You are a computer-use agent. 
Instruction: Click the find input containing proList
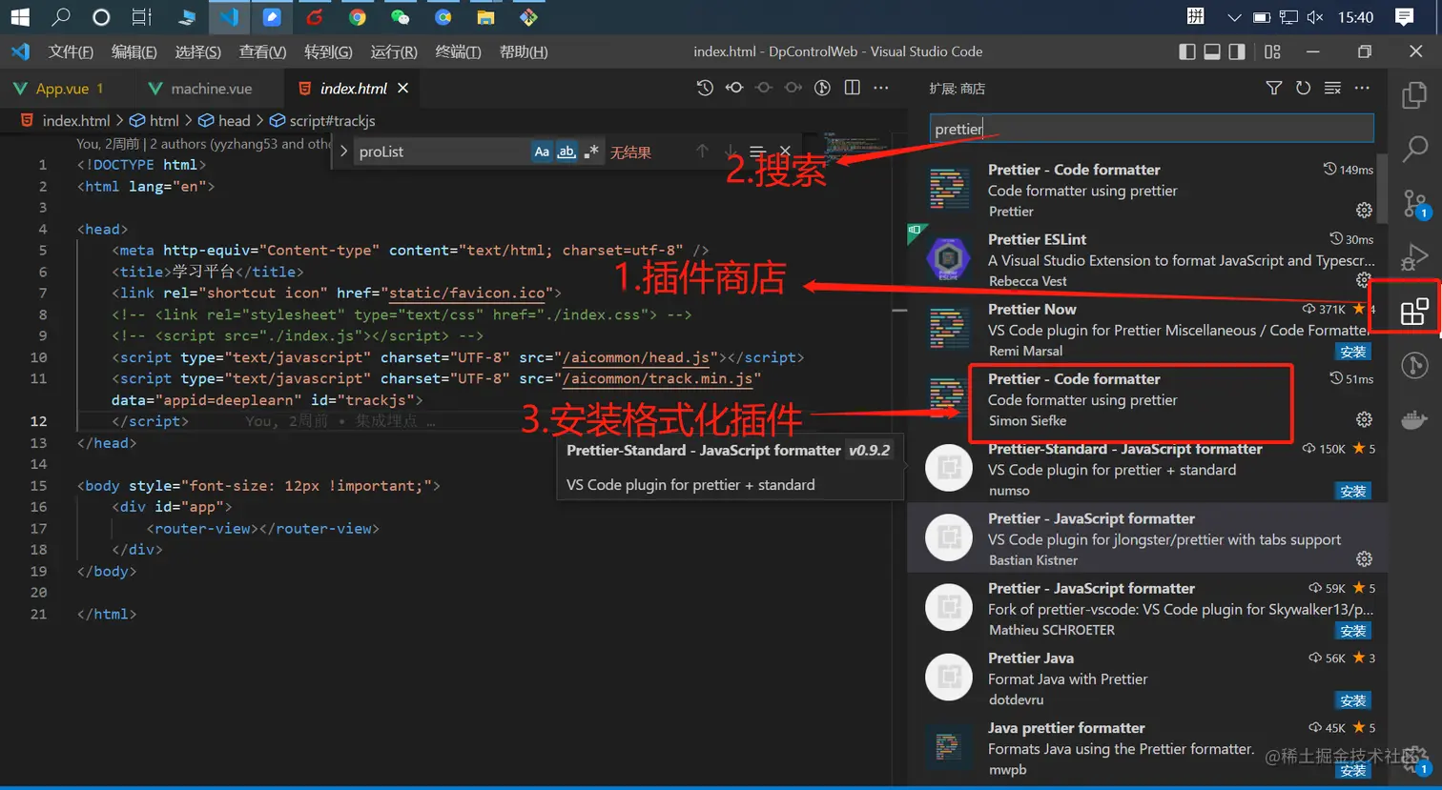coord(442,152)
